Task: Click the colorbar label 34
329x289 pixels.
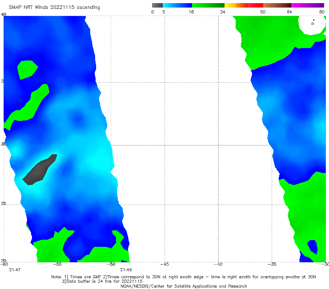Action: click(223, 12)
